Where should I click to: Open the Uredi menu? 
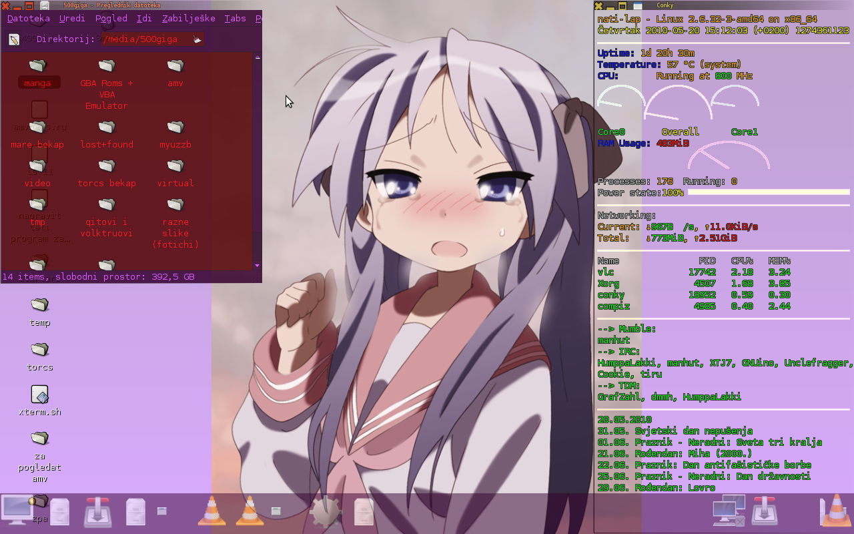[x=72, y=19]
